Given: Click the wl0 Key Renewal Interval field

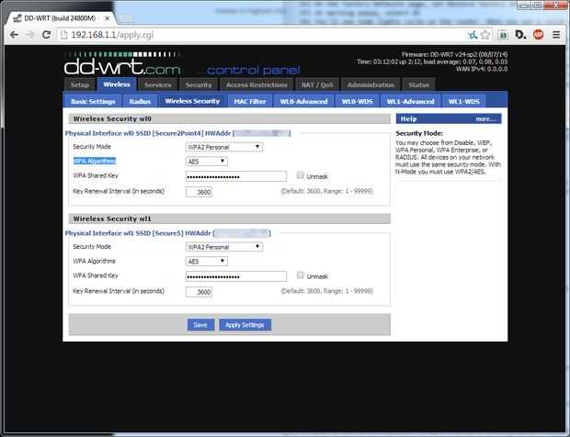Looking at the screenshot, I should (x=199, y=192).
